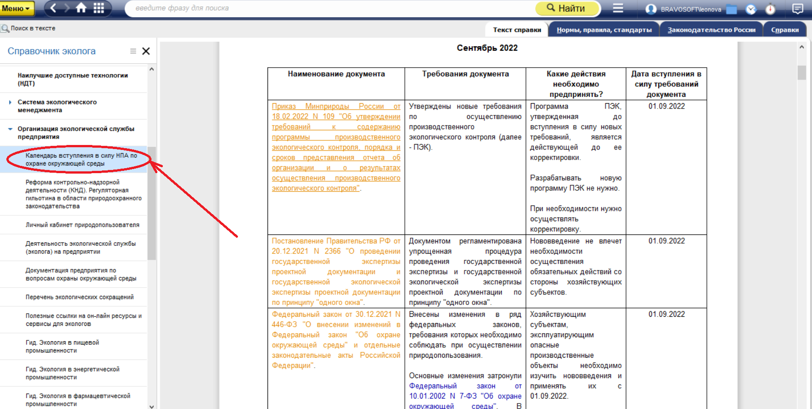
Task: Open the blue folder icon
Action: [x=731, y=9]
